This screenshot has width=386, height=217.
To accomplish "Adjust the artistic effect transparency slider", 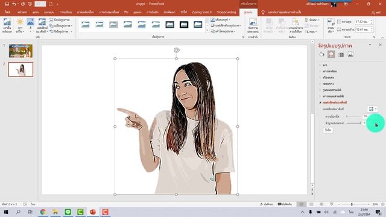I will [353, 116].
